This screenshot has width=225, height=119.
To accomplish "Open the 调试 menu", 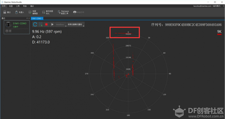I will [32, 6].
